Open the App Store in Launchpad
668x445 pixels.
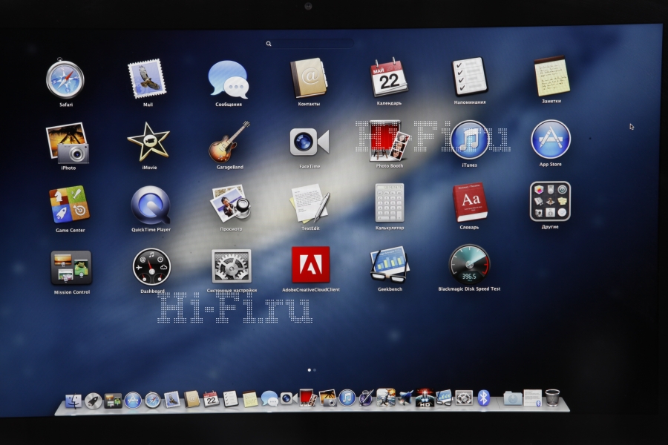[550, 139]
